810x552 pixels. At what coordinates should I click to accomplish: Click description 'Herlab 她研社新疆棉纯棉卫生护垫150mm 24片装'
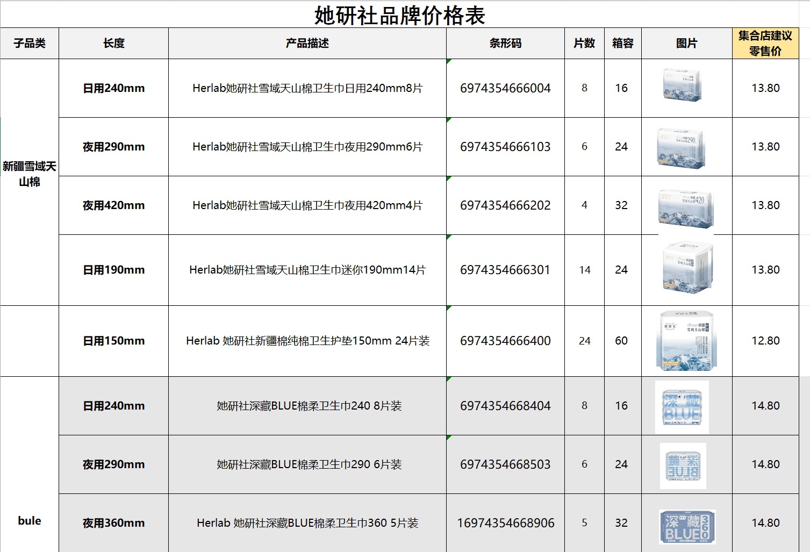pos(307,341)
